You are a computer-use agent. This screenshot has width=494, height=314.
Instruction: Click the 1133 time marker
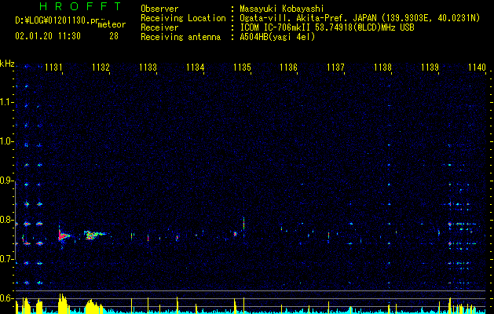coord(148,68)
